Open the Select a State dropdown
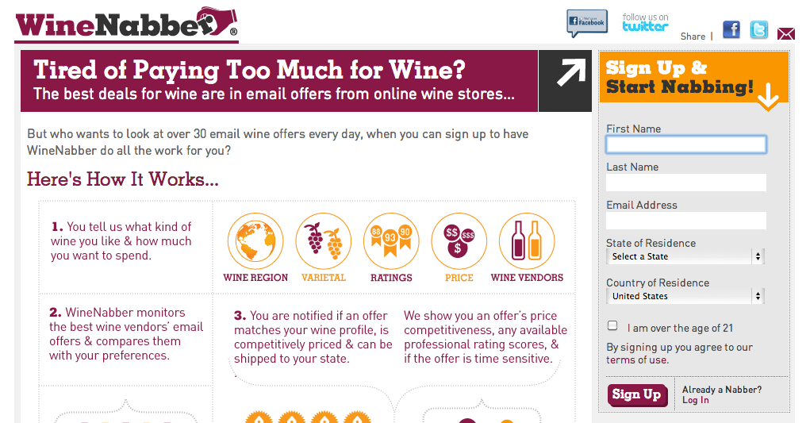This screenshot has height=423, width=810. (685, 256)
